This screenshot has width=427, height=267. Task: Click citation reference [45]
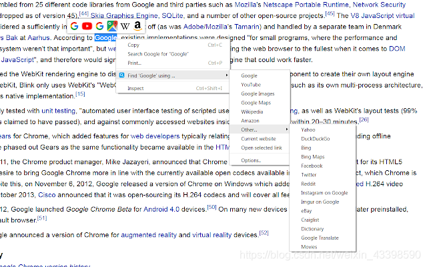330,13
